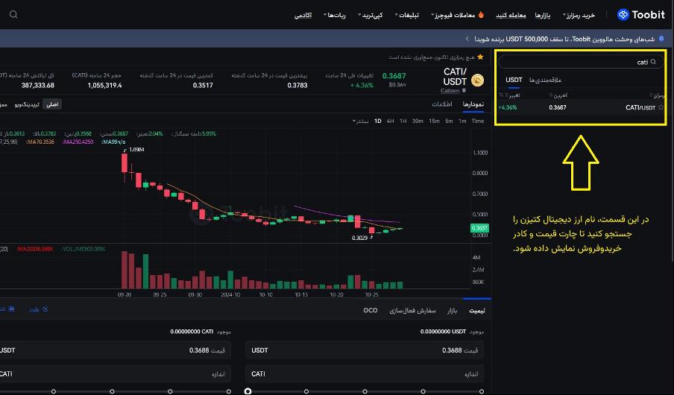Set buy amount slider to halfway mark
This screenshot has width=674, height=395.
[x=365, y=391]
